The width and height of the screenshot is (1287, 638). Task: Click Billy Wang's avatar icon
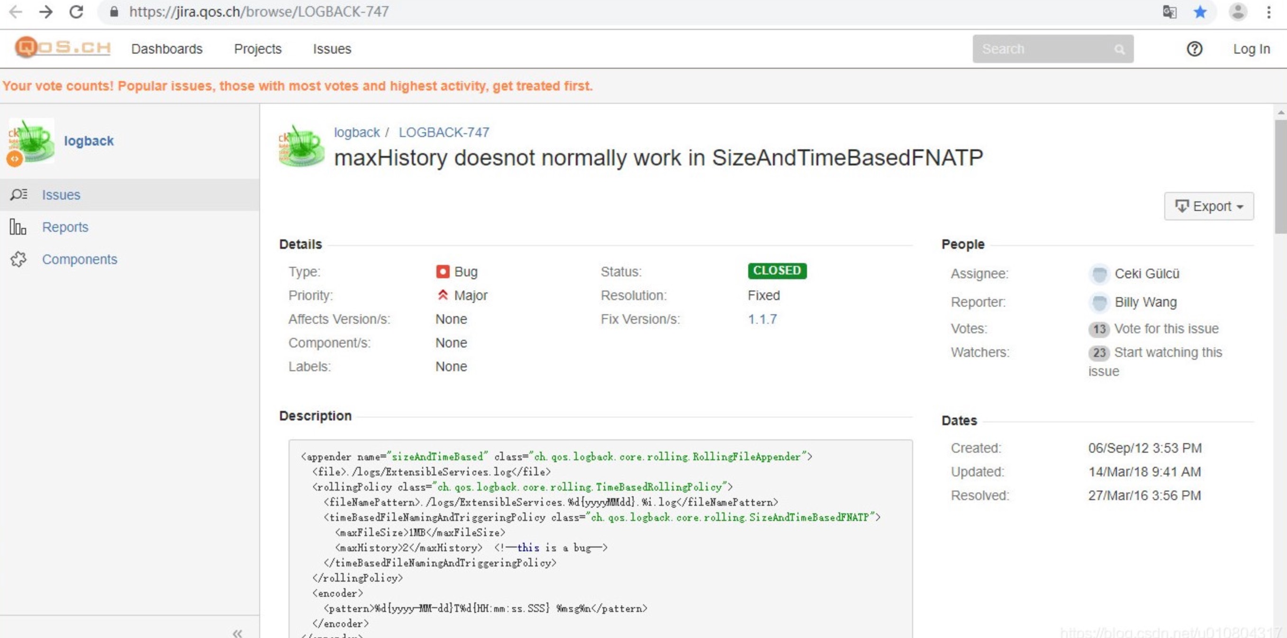click(1099, 302)
